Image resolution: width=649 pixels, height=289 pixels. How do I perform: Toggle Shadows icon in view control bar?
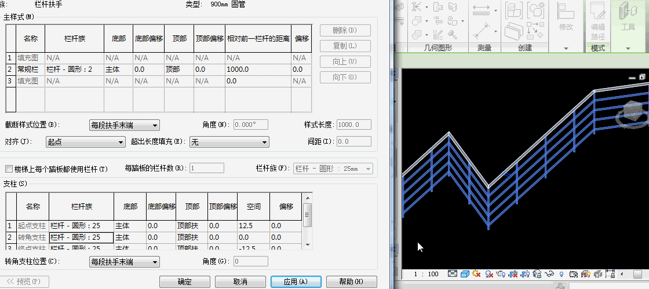coord(490,273)
